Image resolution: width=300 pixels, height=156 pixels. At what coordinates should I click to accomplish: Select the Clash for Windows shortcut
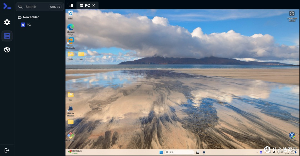[x=71, y=111]
